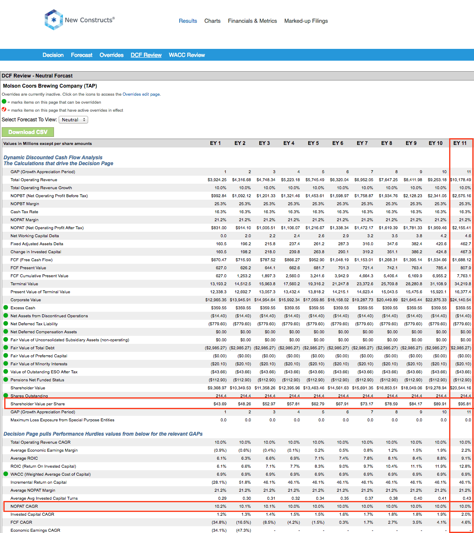Image resolution: width=474 pixels, height=533 pixels.
Task: Click the EY 1 column header
Action: [215, 143]
